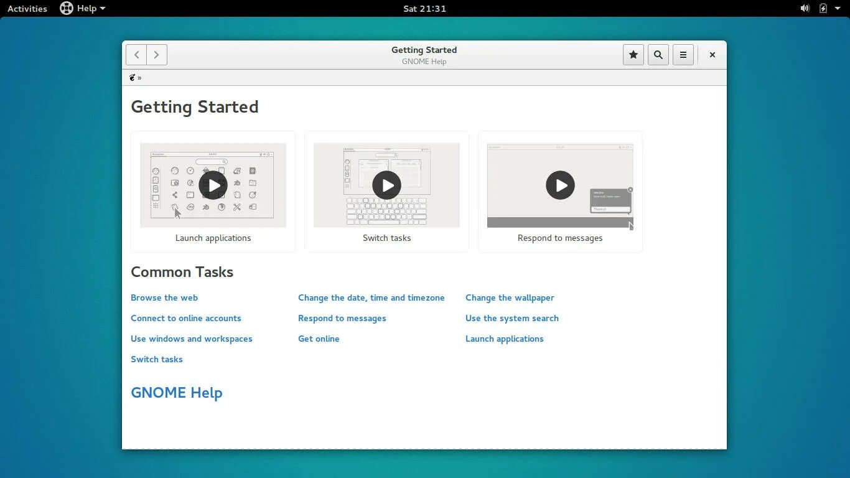Open the Browse the web link

pyautogui.click(x=164, y=298)
